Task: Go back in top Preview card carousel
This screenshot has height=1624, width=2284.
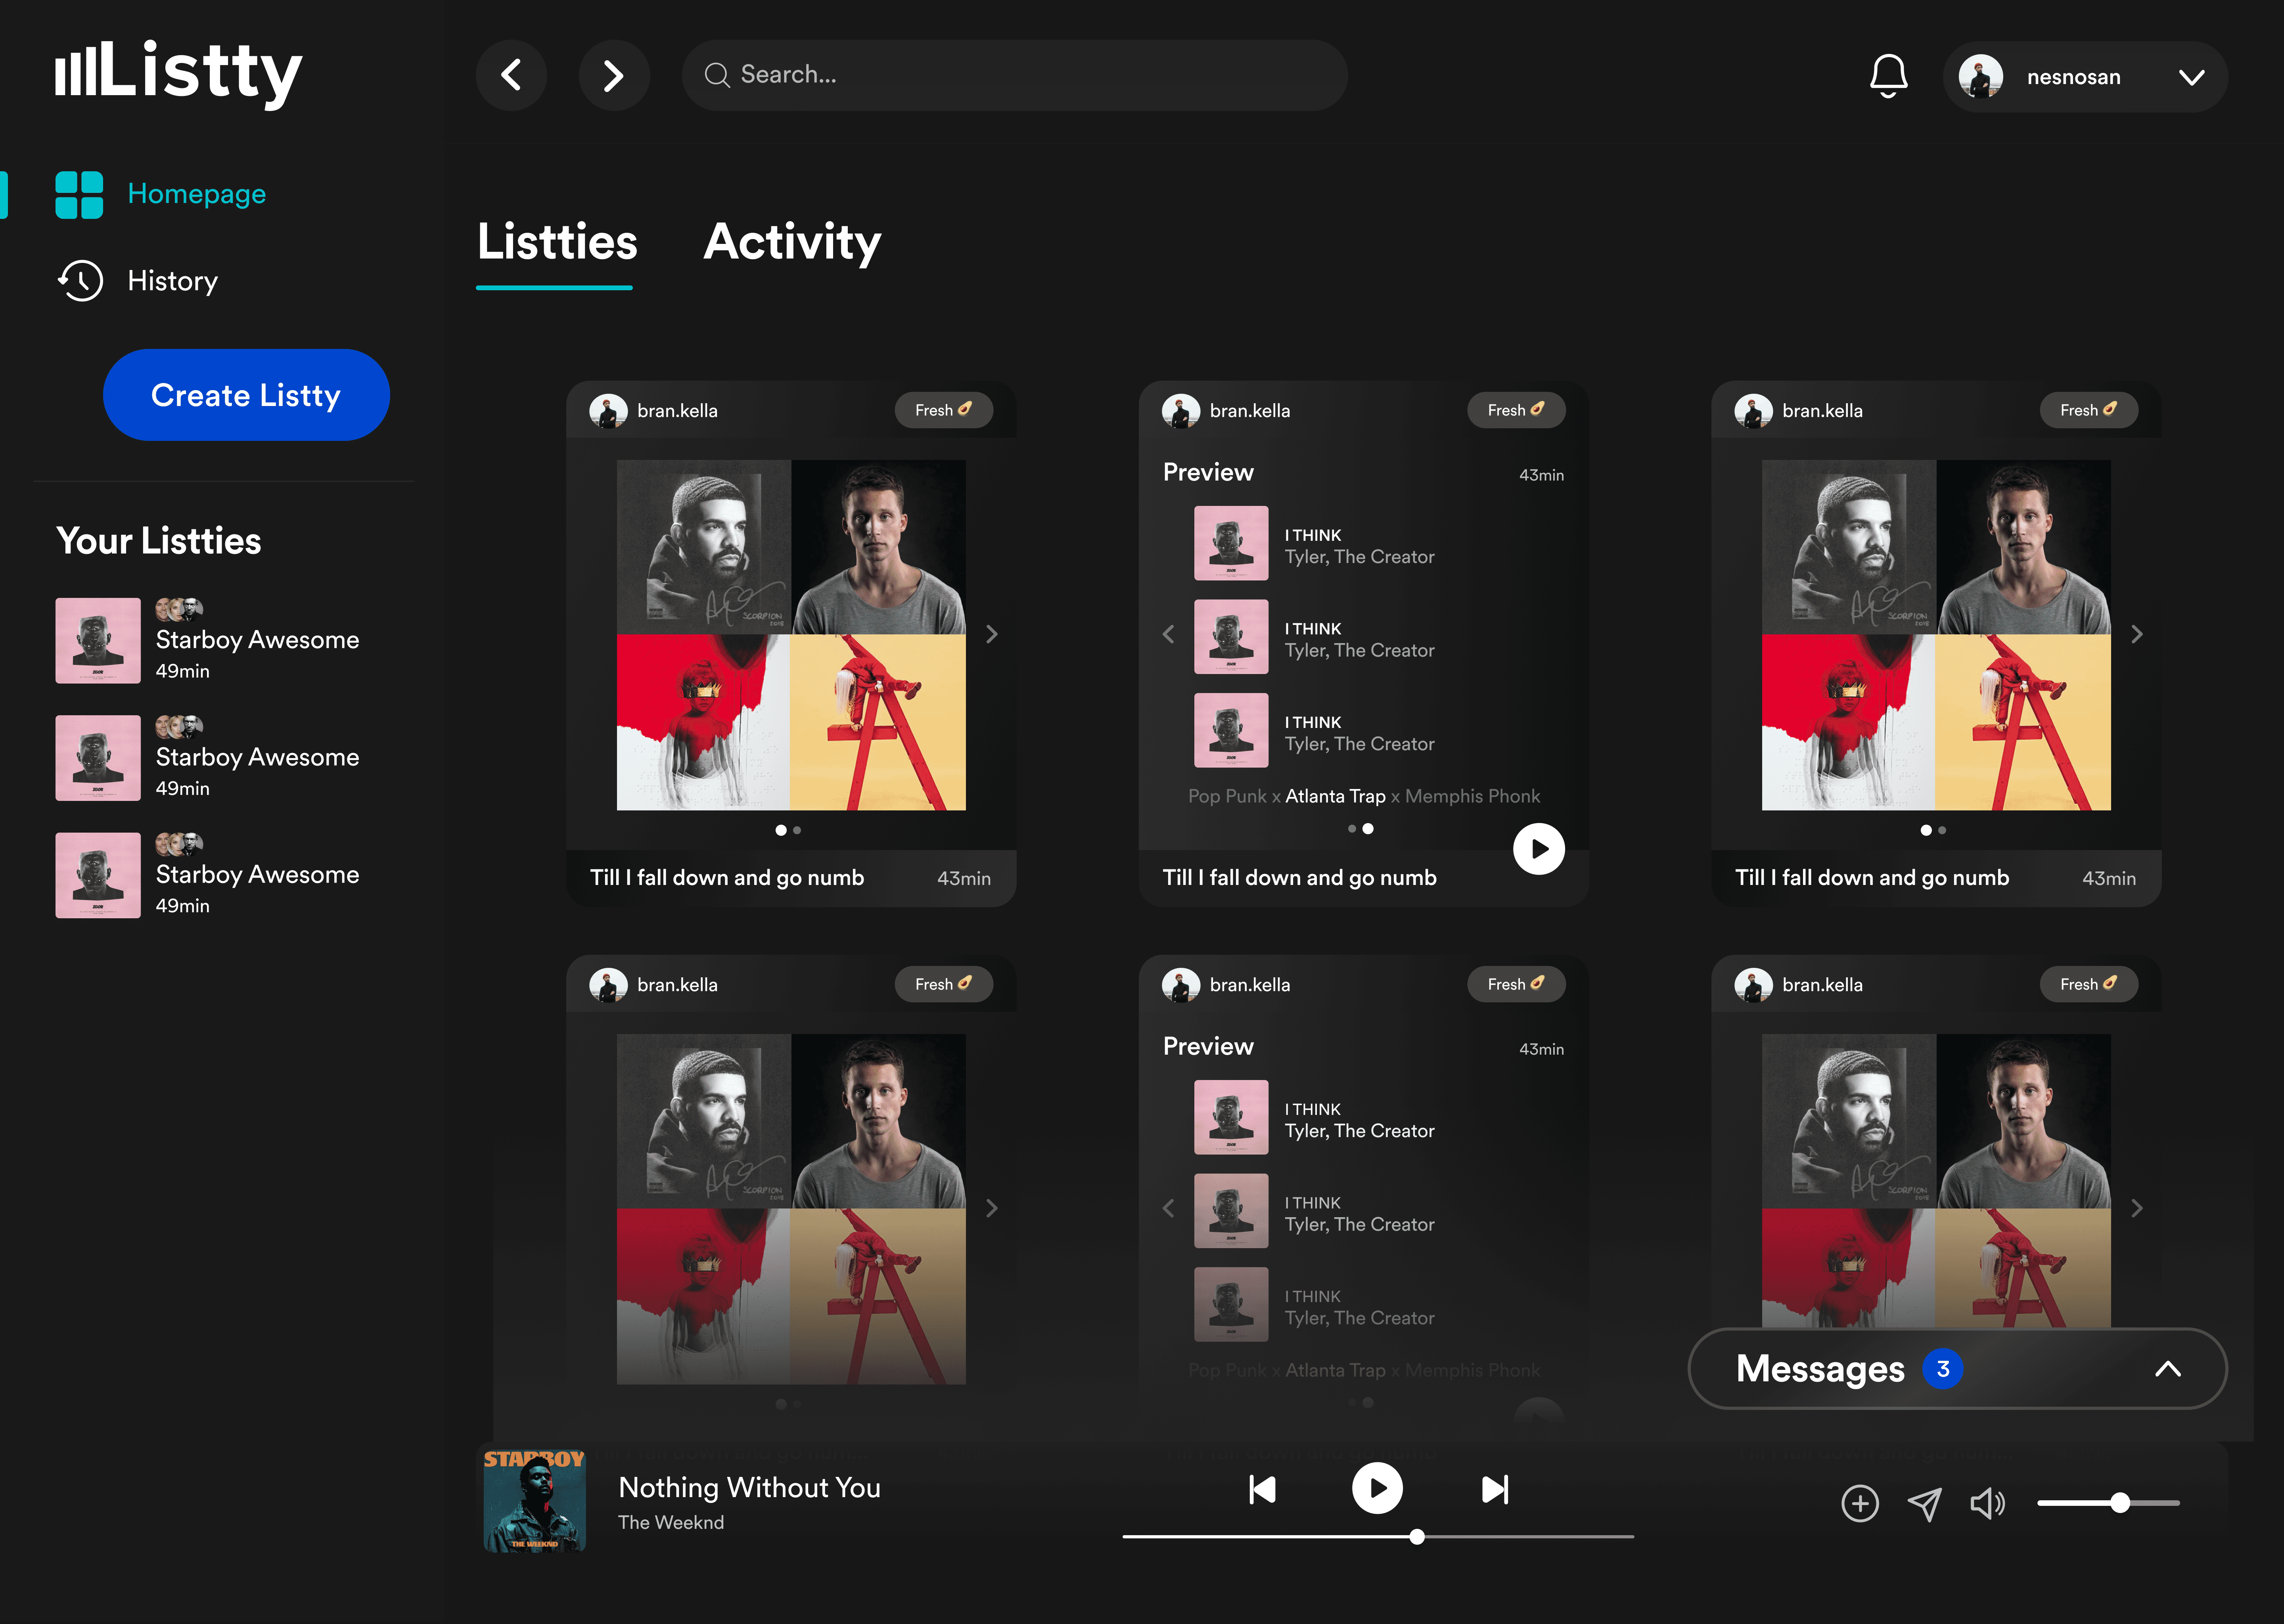Action: [1168, 634]
